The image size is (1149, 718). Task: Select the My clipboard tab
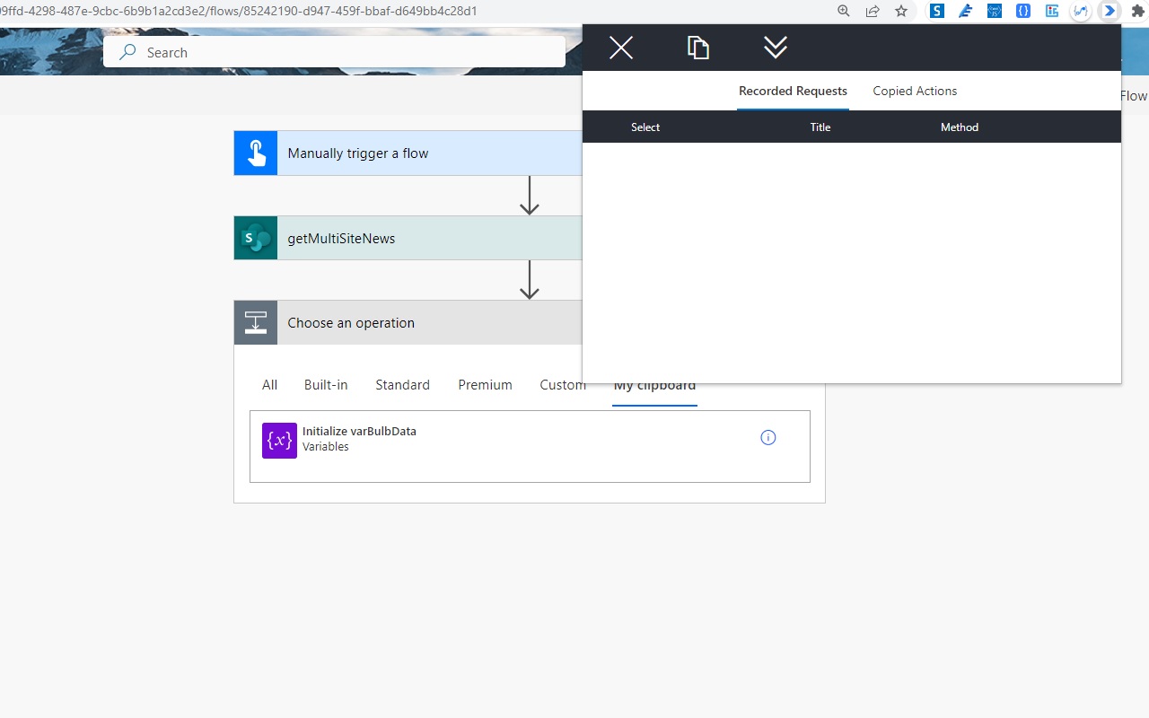pyautogui.click(x=654, y=387)
